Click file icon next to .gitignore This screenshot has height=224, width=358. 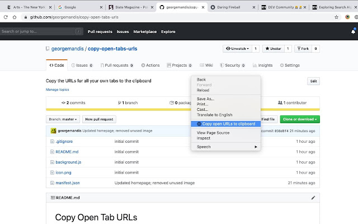click(52, 142)
